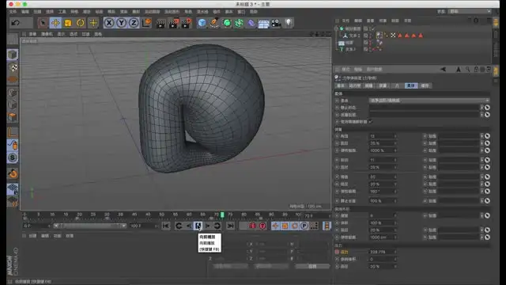Click Render to Picture Viewer icon
Image resolution: width=506 pixels, height=285 pixels.
174,23
